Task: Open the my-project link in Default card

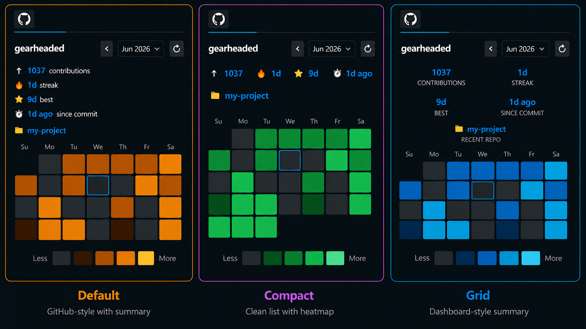Action: click(x=47, y=130)
